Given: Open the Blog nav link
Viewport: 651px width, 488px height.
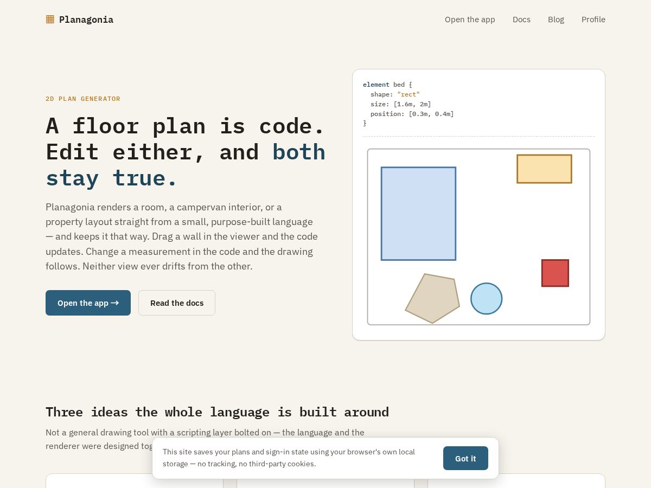Looking at the screenshot, I should click(556, 20).
